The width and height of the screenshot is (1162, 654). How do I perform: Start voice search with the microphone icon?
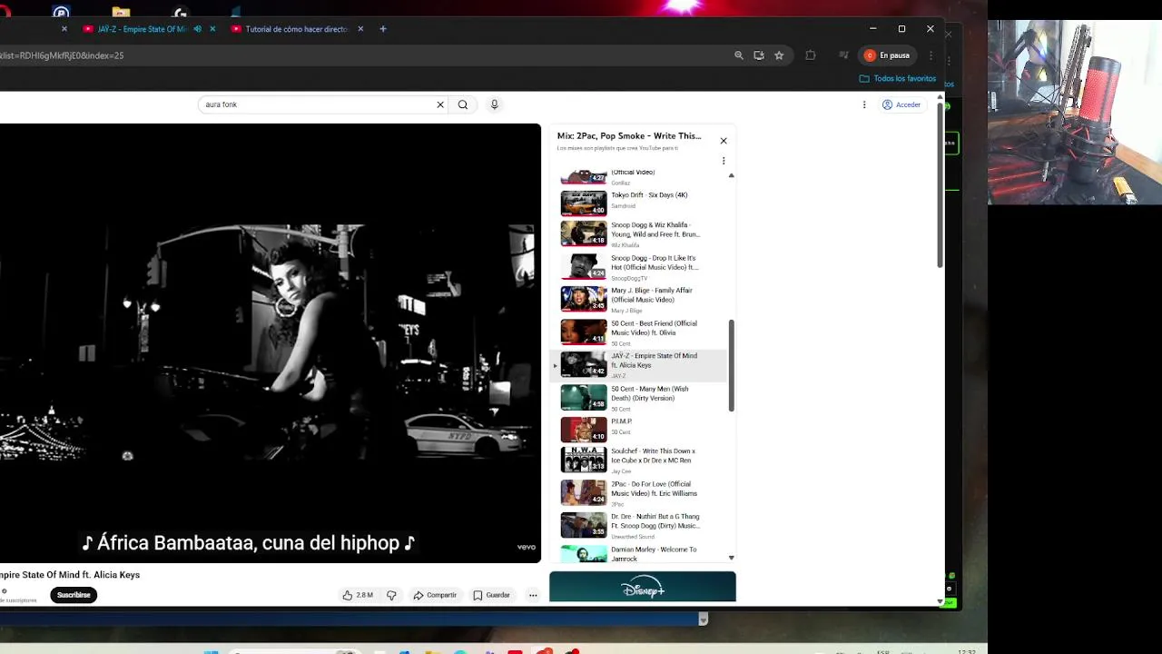coord(494,104)
